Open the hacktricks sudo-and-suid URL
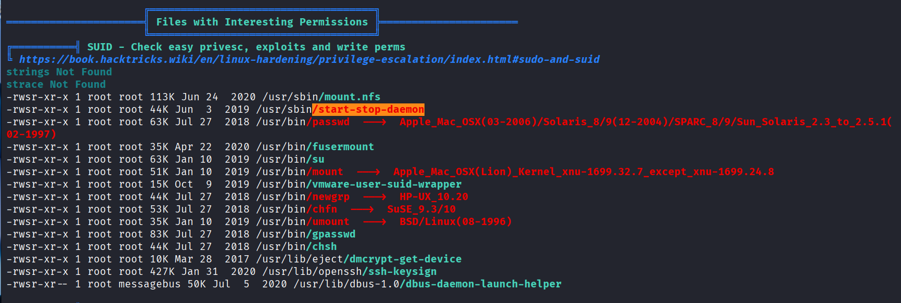Viewport: 901px width, 303px height. tap(309, 60)
